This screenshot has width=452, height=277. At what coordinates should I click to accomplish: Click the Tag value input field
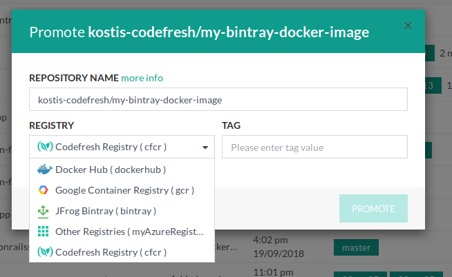pyautogui.click(x=314, y=147)
